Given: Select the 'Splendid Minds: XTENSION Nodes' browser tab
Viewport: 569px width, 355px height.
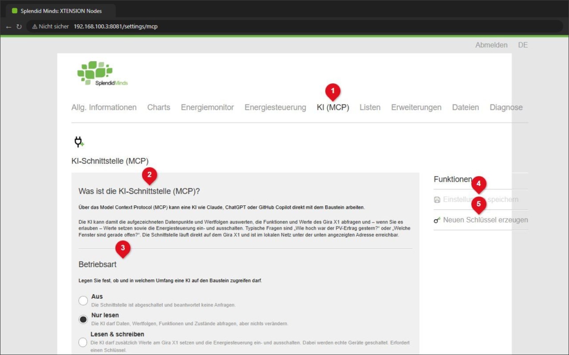Looking at the screenshot, I should [61, 11].
